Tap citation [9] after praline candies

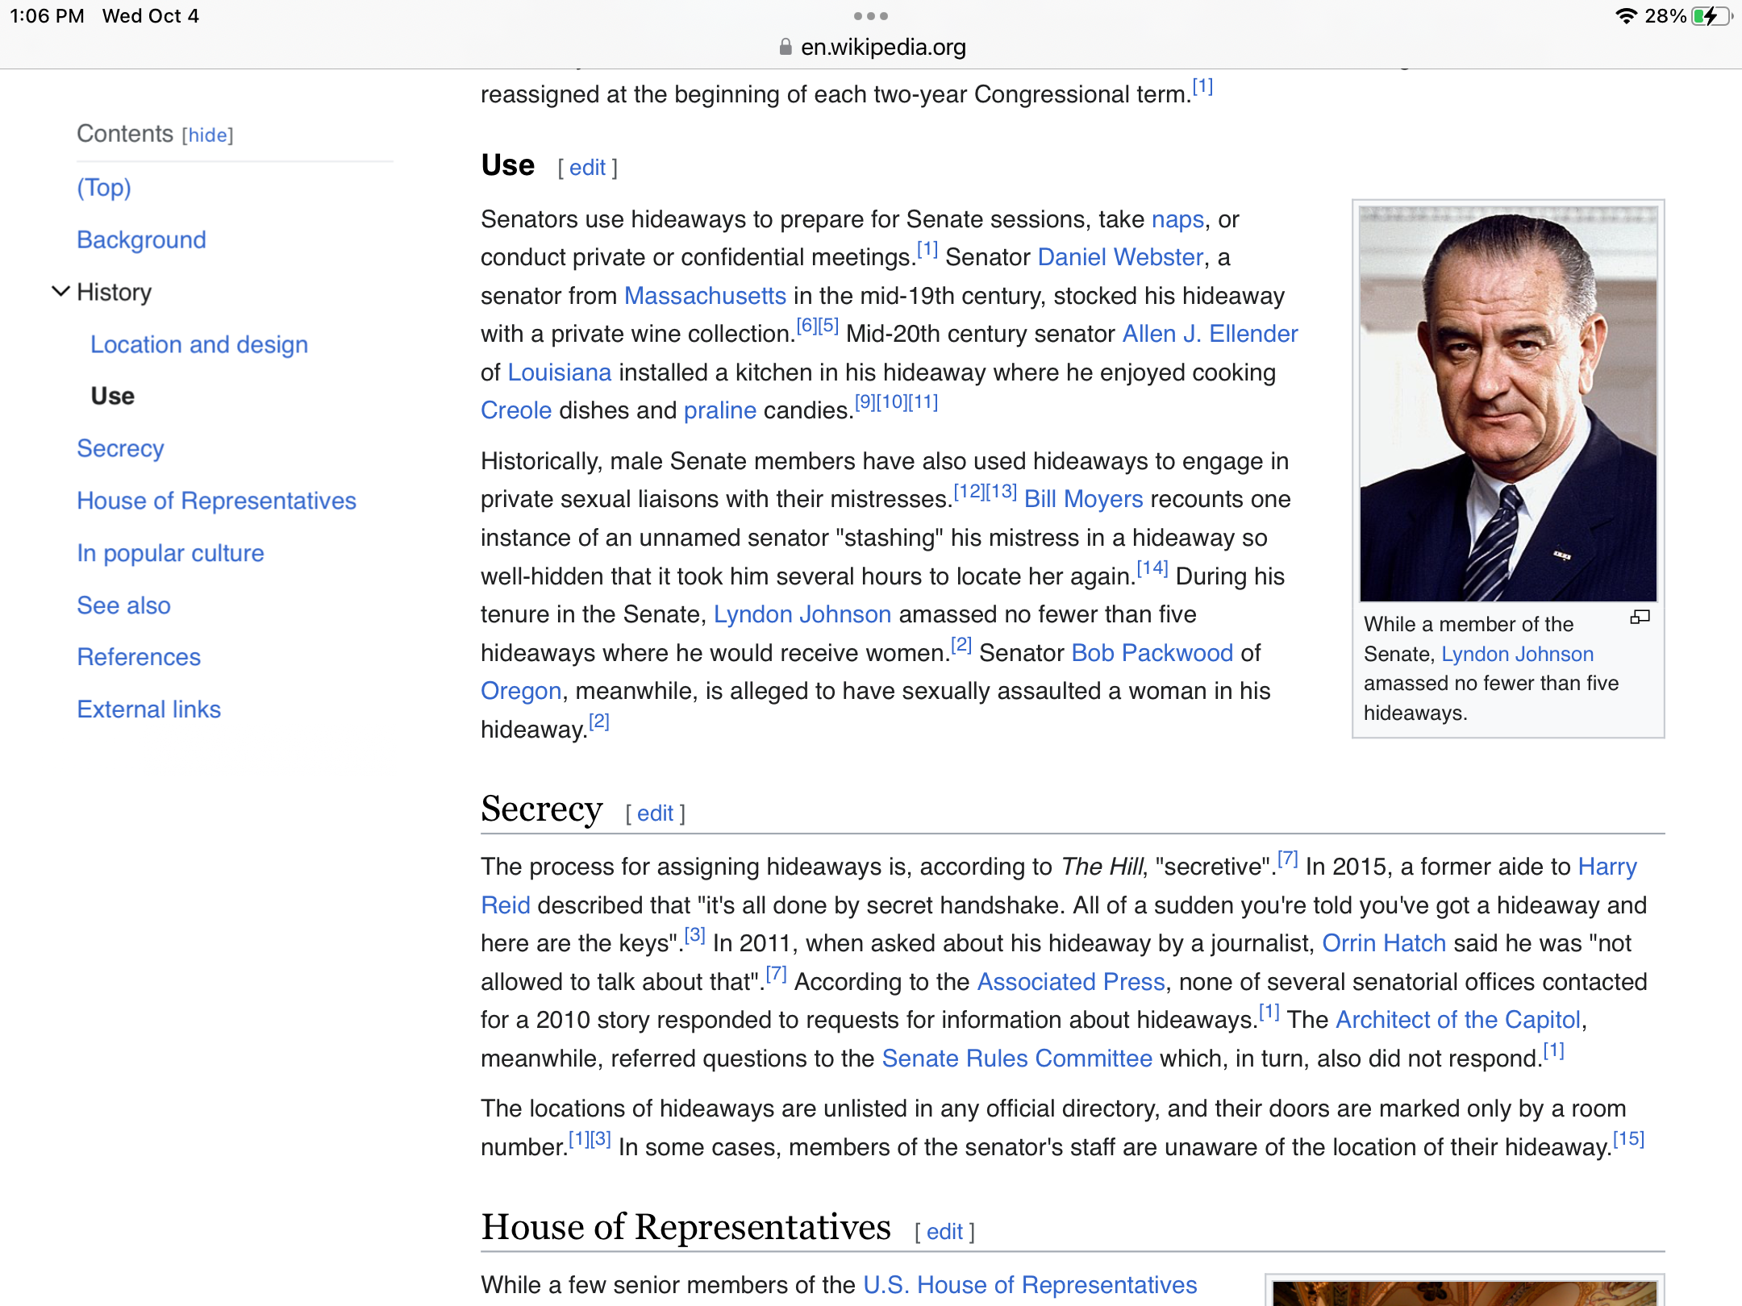(865, 402)
